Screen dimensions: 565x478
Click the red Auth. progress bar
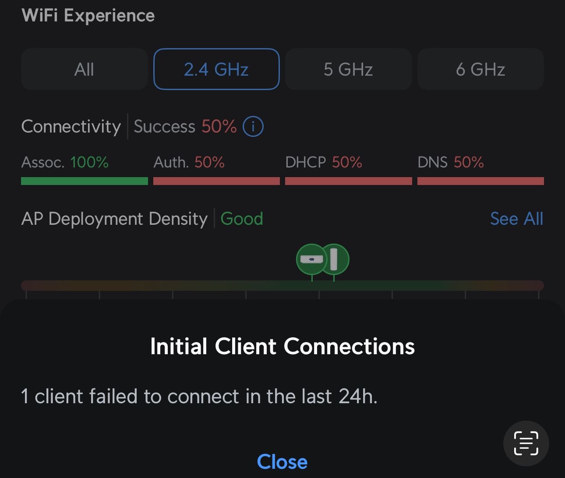[216, 181]
